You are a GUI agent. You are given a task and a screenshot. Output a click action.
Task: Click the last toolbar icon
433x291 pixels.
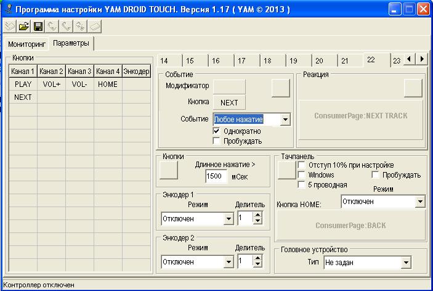click(x=94, y=26)
